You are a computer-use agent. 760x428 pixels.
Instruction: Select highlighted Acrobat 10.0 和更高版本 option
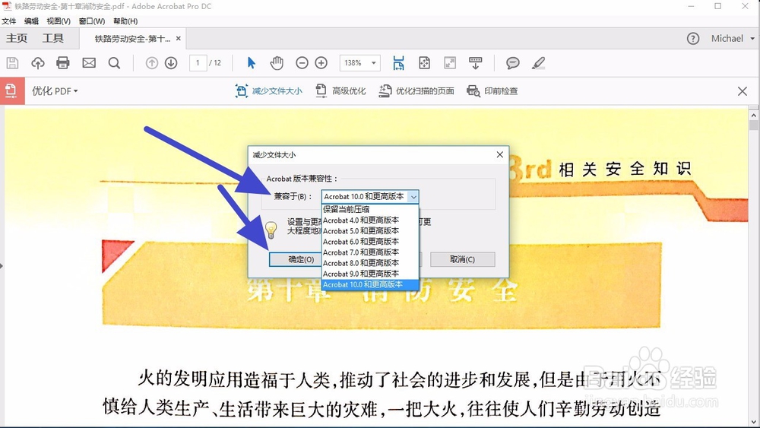[370, 284]
